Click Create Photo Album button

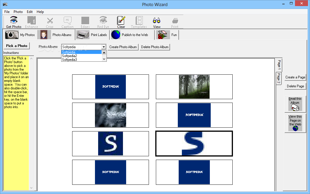tap(123, 47)
